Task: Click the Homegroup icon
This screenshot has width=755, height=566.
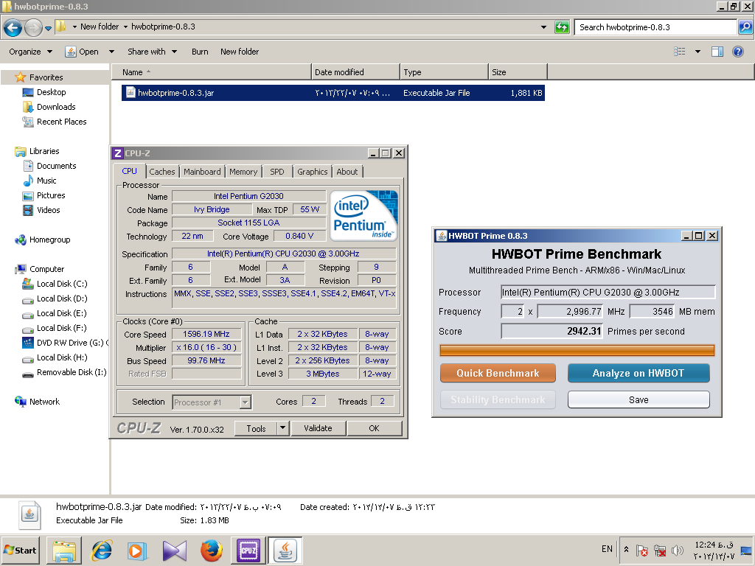Action: (x=20, y=240)
